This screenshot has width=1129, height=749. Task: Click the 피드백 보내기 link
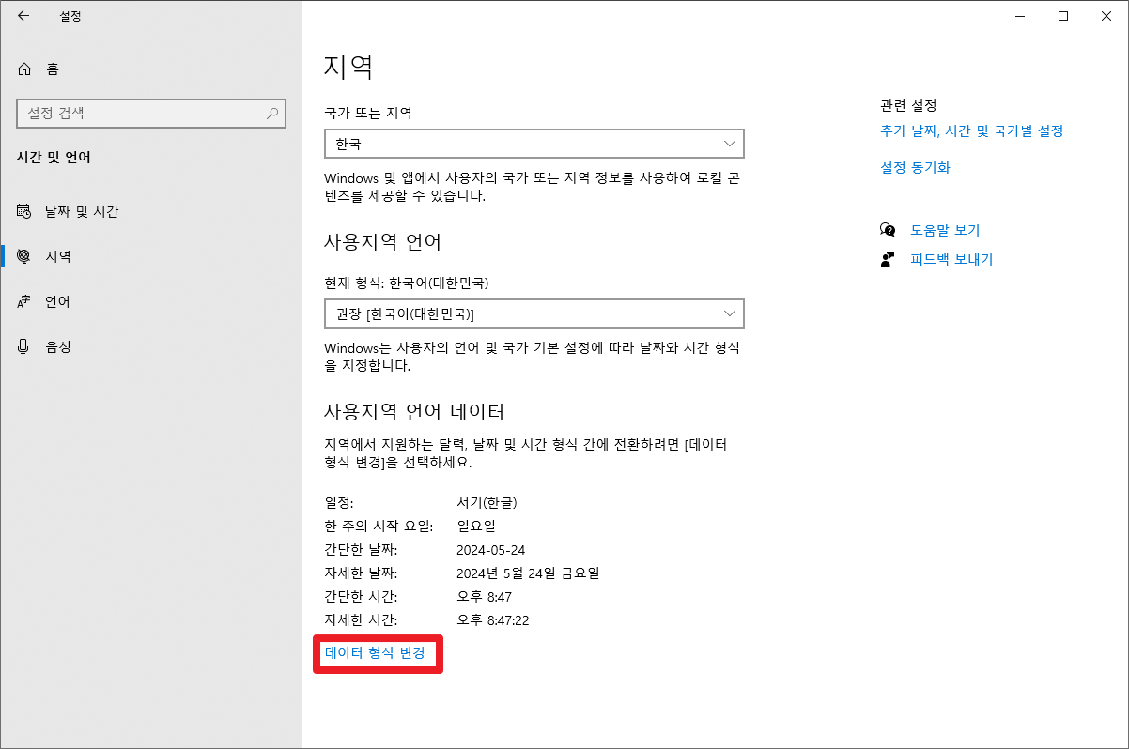click(951, 260)
